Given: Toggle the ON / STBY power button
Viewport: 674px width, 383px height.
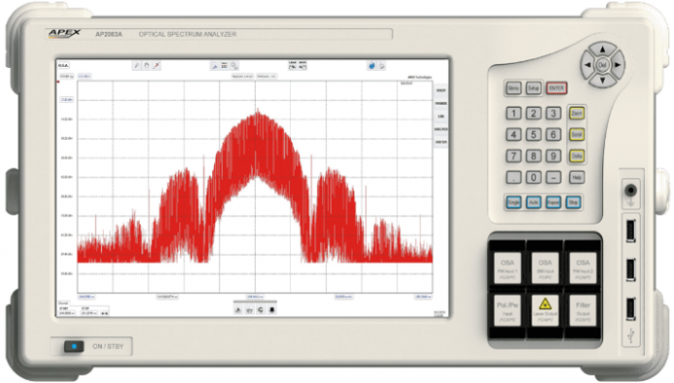Looking at the screenshot, I should [74, 346].
